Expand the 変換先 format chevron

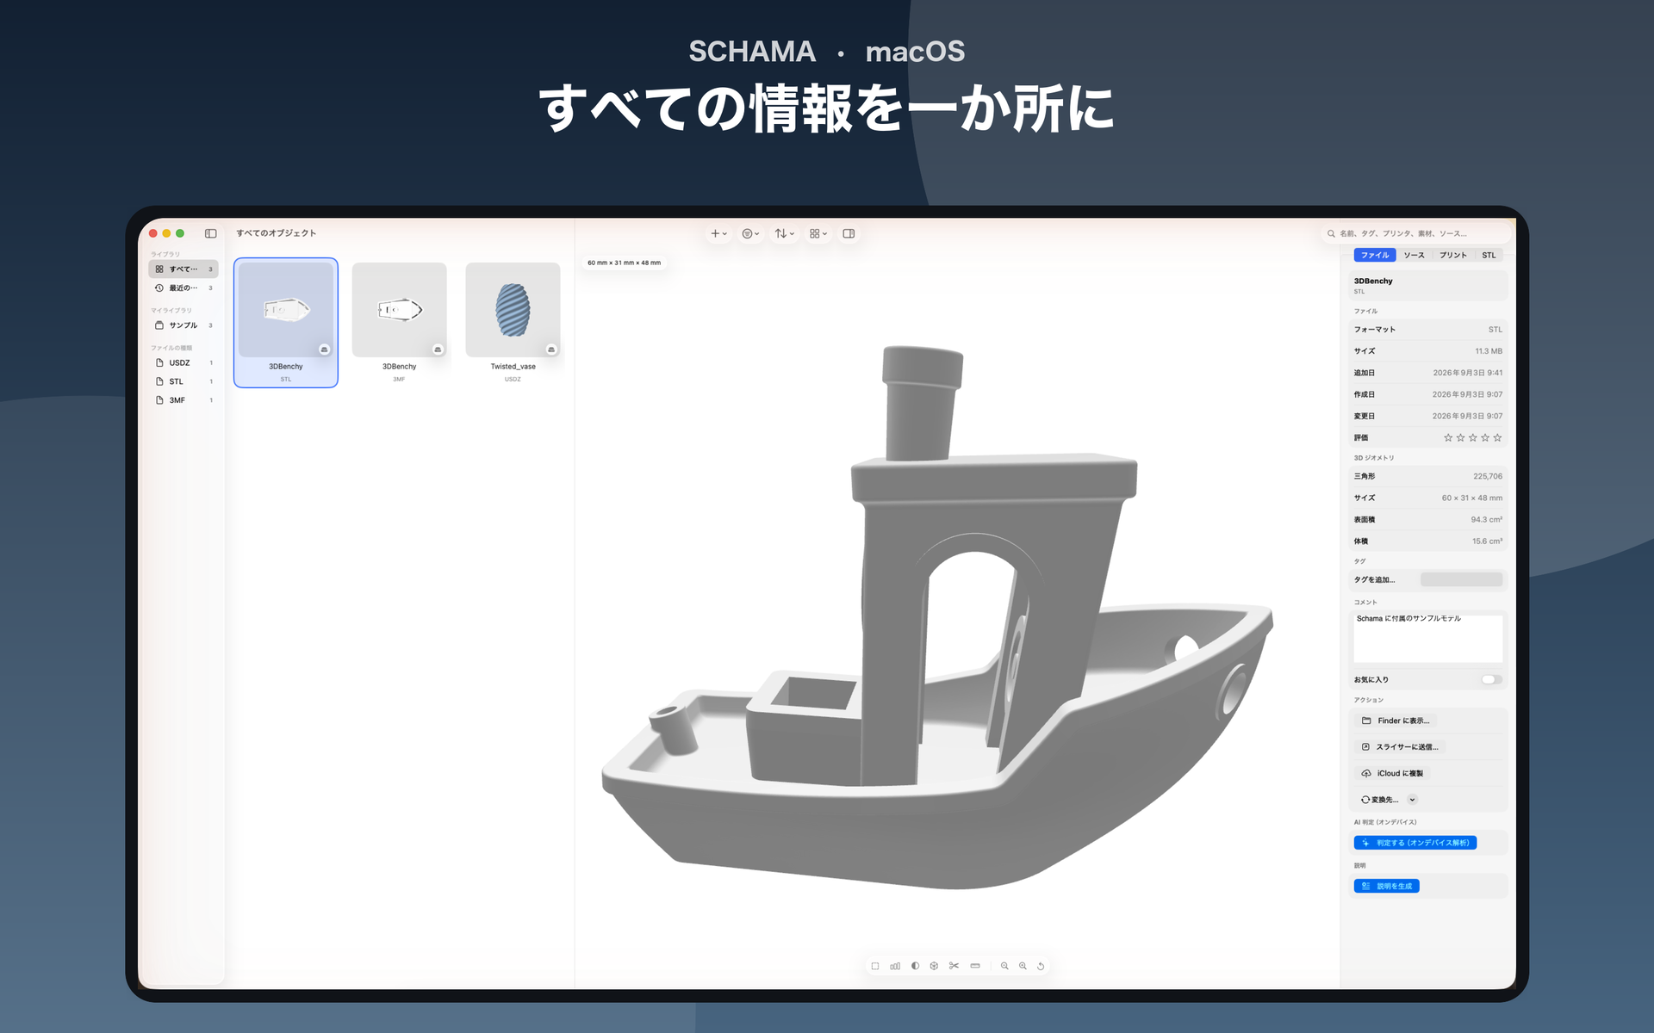pyautogui.click(x=1412, y=800)
